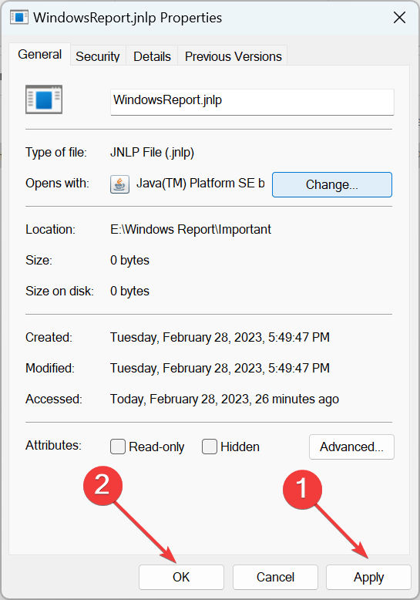Click 'Java(TM) Platform SE b' text
This screenshot has height=600, width=420.
coord(200,184)
